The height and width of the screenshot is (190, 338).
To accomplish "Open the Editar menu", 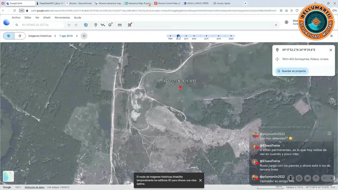I will pyautogui.click(x=28, y=18).
